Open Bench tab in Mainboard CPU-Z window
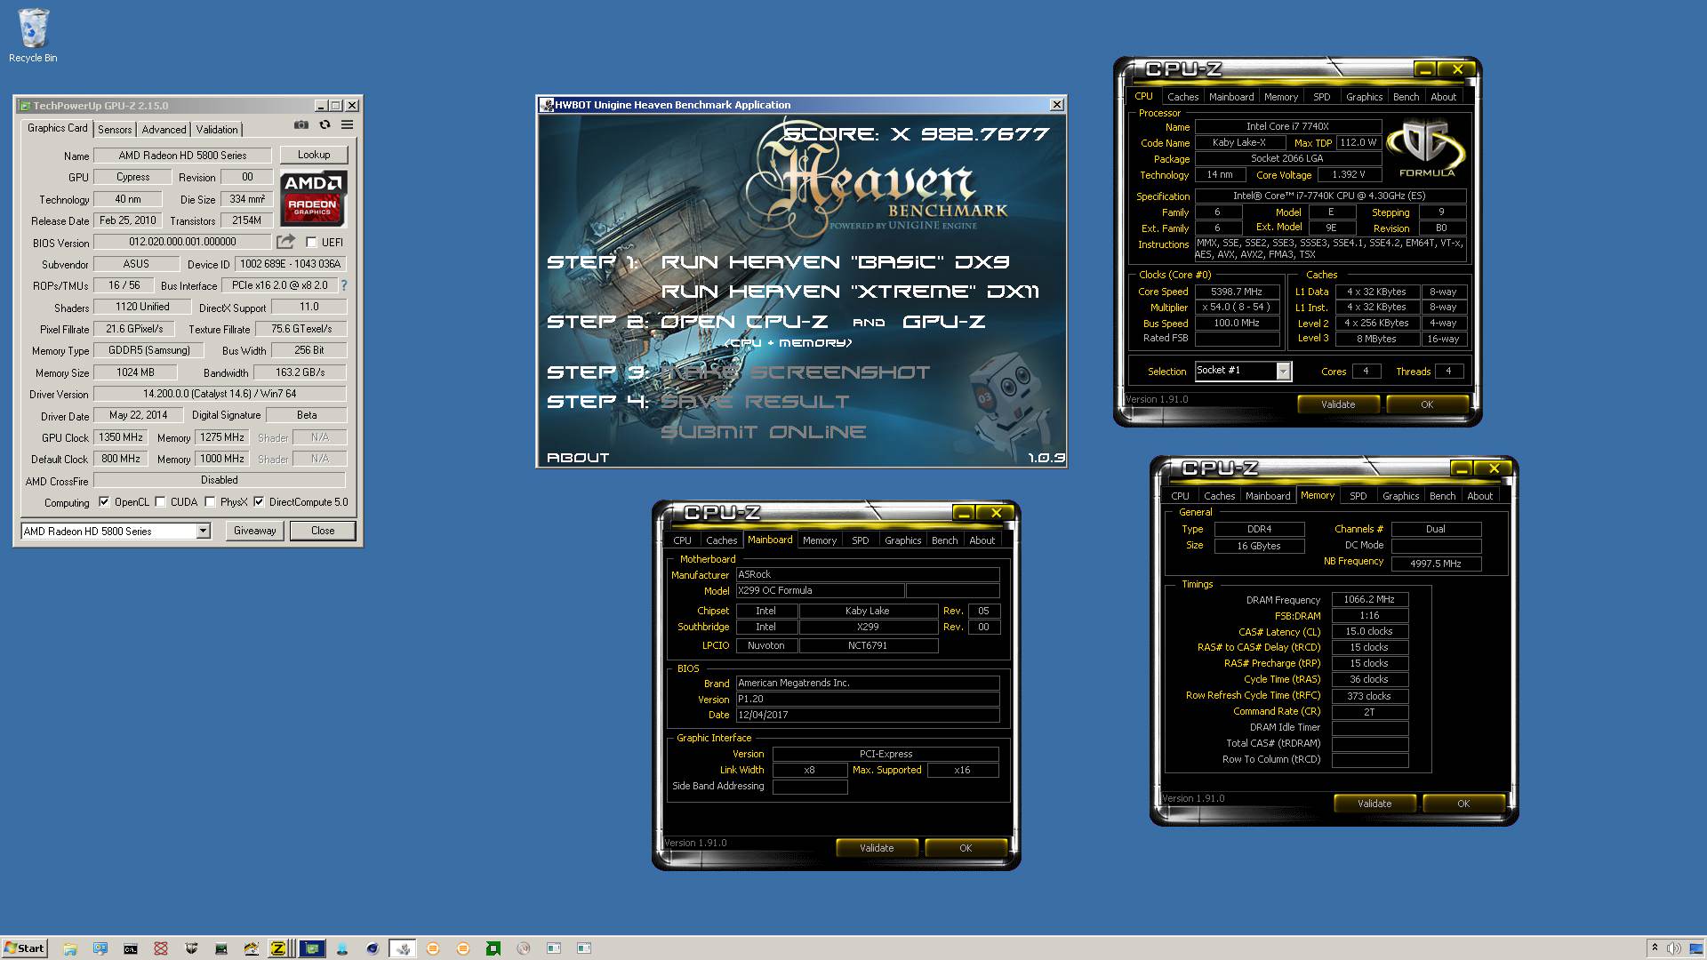 click(x=944, y=540)
